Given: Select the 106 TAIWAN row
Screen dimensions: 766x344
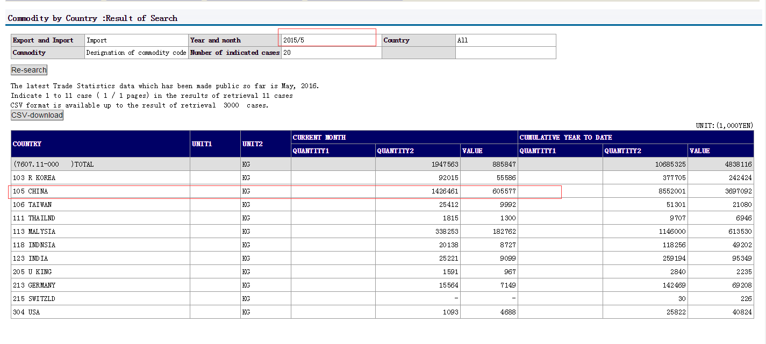Looking at the screenshot, I should coord(382,205).
